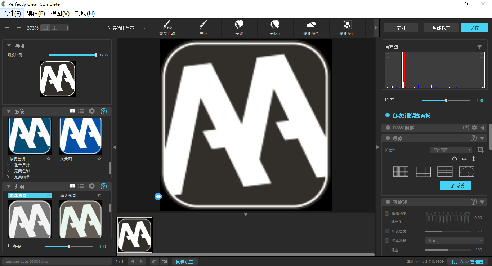Image resolution: width=492 pixels, height=266 pixels.
Task: Show 外观 panel as grid view
Action: click(x=72, y=186)
